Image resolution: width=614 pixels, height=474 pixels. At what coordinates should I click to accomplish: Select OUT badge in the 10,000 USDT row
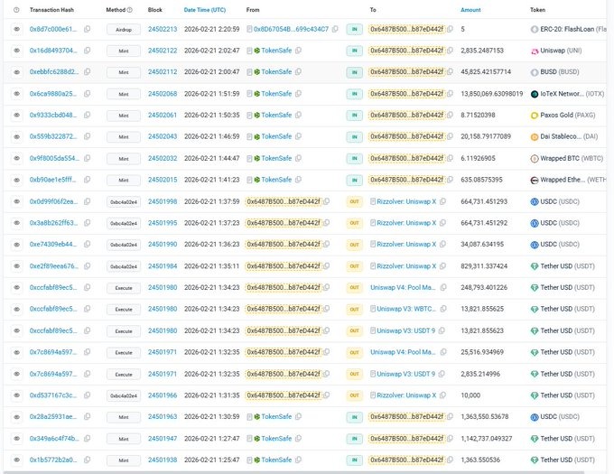354,395
